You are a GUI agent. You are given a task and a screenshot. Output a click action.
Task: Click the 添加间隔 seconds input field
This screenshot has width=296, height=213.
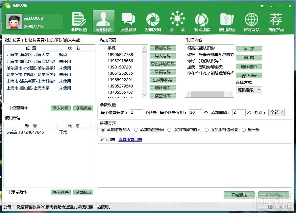[x=239, y=112]
